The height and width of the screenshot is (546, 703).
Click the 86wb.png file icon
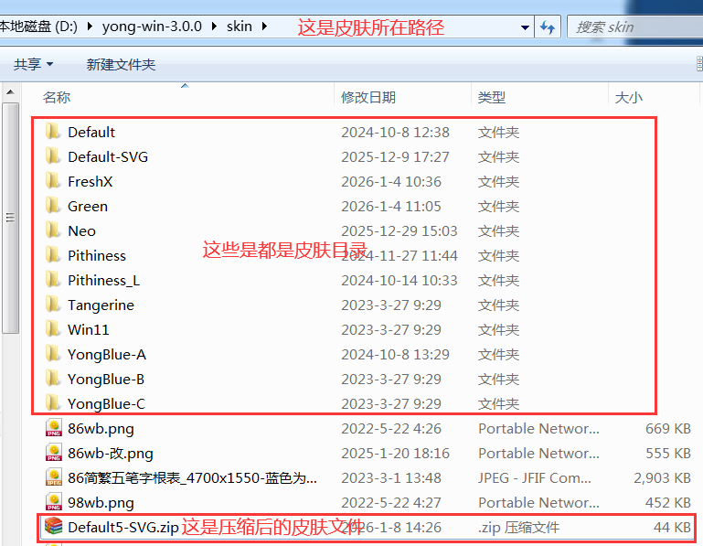point(54,428)
